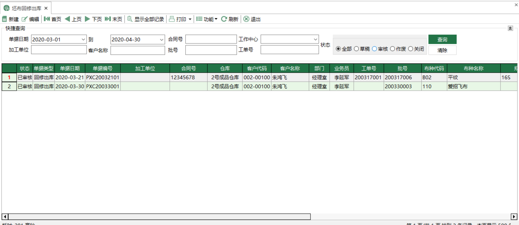The image size is (519, 225).
Task: Focus the 加工单位 input field
Action: point(59,50)
